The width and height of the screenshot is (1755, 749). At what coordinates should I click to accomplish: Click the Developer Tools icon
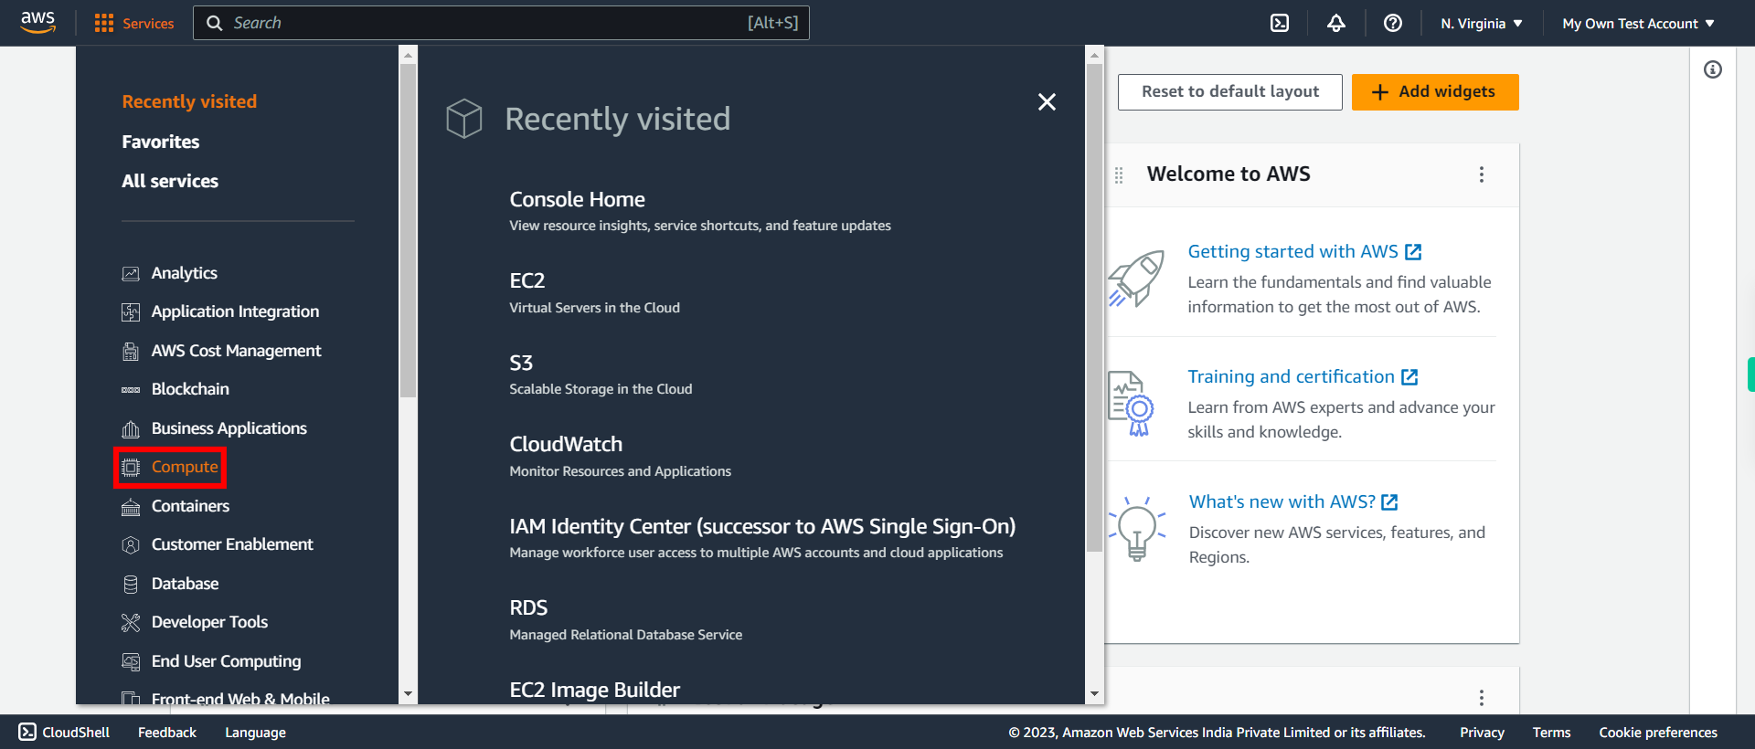point(131,623)
